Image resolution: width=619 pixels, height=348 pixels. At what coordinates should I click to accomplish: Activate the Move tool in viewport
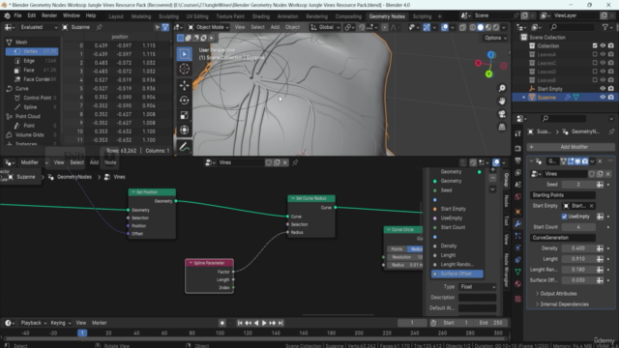[x=184, y=85]
